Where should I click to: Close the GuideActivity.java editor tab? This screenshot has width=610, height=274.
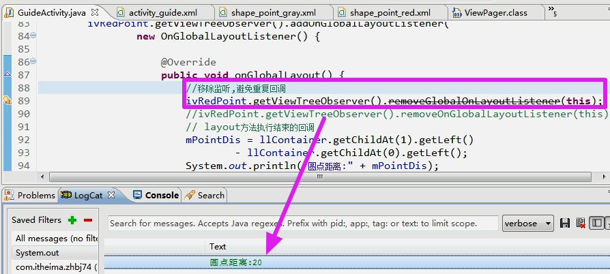(94, 12)
